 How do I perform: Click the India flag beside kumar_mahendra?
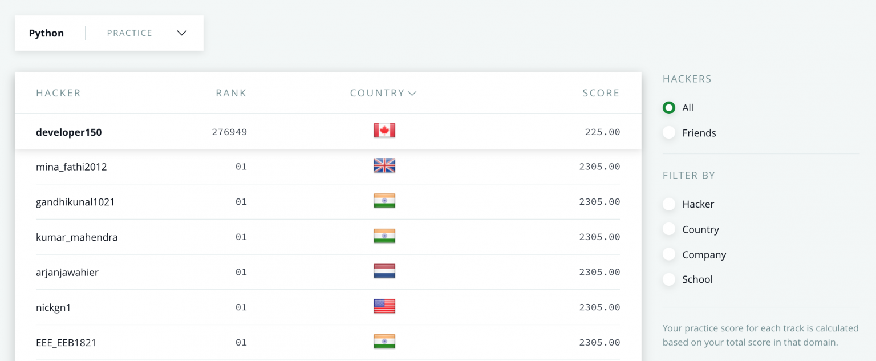(384, 236)
